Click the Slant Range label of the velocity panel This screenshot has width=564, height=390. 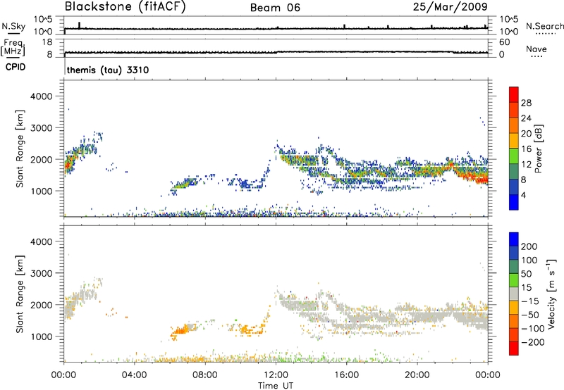(20, 294)
